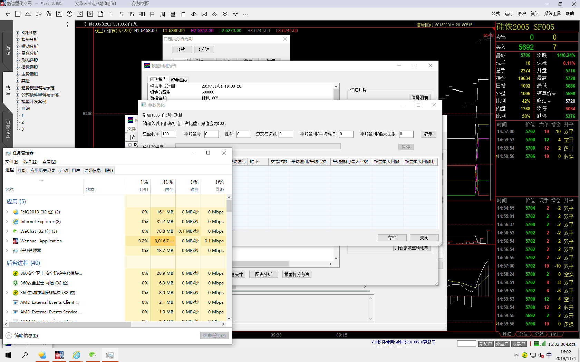The image size is (580, 362).
Task: Click the Sigma statistics toolbar icon
Action: pyautogui.click(x=59, y=14)
